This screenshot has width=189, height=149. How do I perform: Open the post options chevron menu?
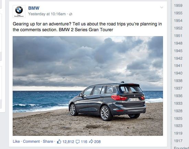pyautogui.click(x=162, y=7)
